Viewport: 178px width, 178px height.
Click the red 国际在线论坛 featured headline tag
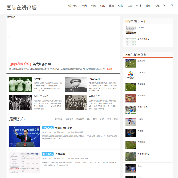coord(20,64)
